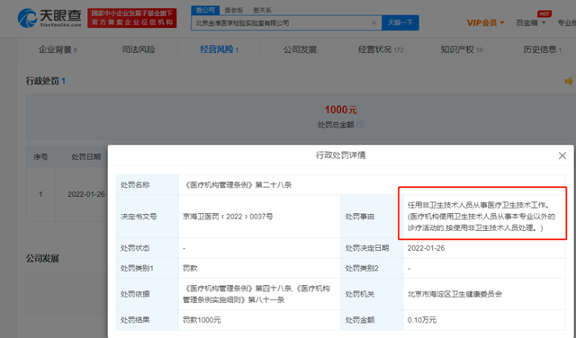Click the 处罚总金额 label
The height and width of the screenshot is (338, 576).
tap(336, 125)
